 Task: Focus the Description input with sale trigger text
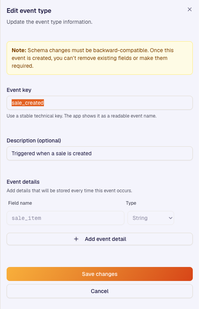click(99, 153)
